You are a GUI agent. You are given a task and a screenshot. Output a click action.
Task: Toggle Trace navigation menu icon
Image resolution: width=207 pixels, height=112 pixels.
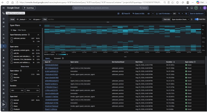(x=4, y=13)
